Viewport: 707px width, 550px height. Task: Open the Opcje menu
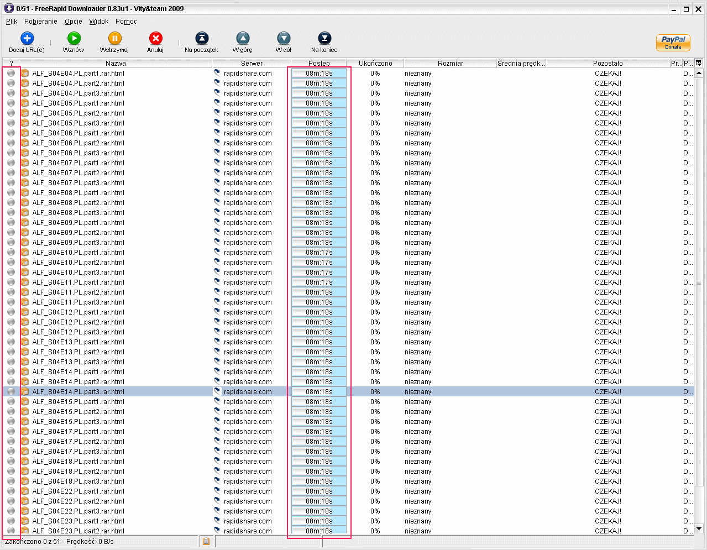tap(74, 22)
